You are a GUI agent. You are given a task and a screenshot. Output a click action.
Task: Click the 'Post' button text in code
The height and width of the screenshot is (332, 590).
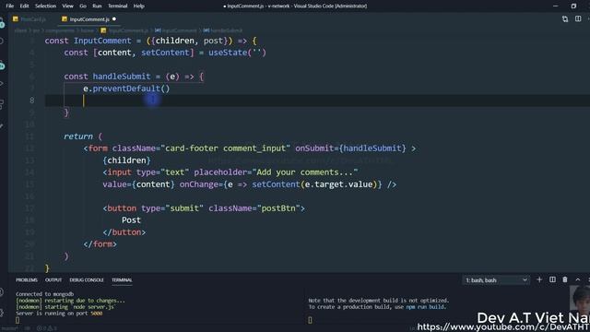click(131, 220)
